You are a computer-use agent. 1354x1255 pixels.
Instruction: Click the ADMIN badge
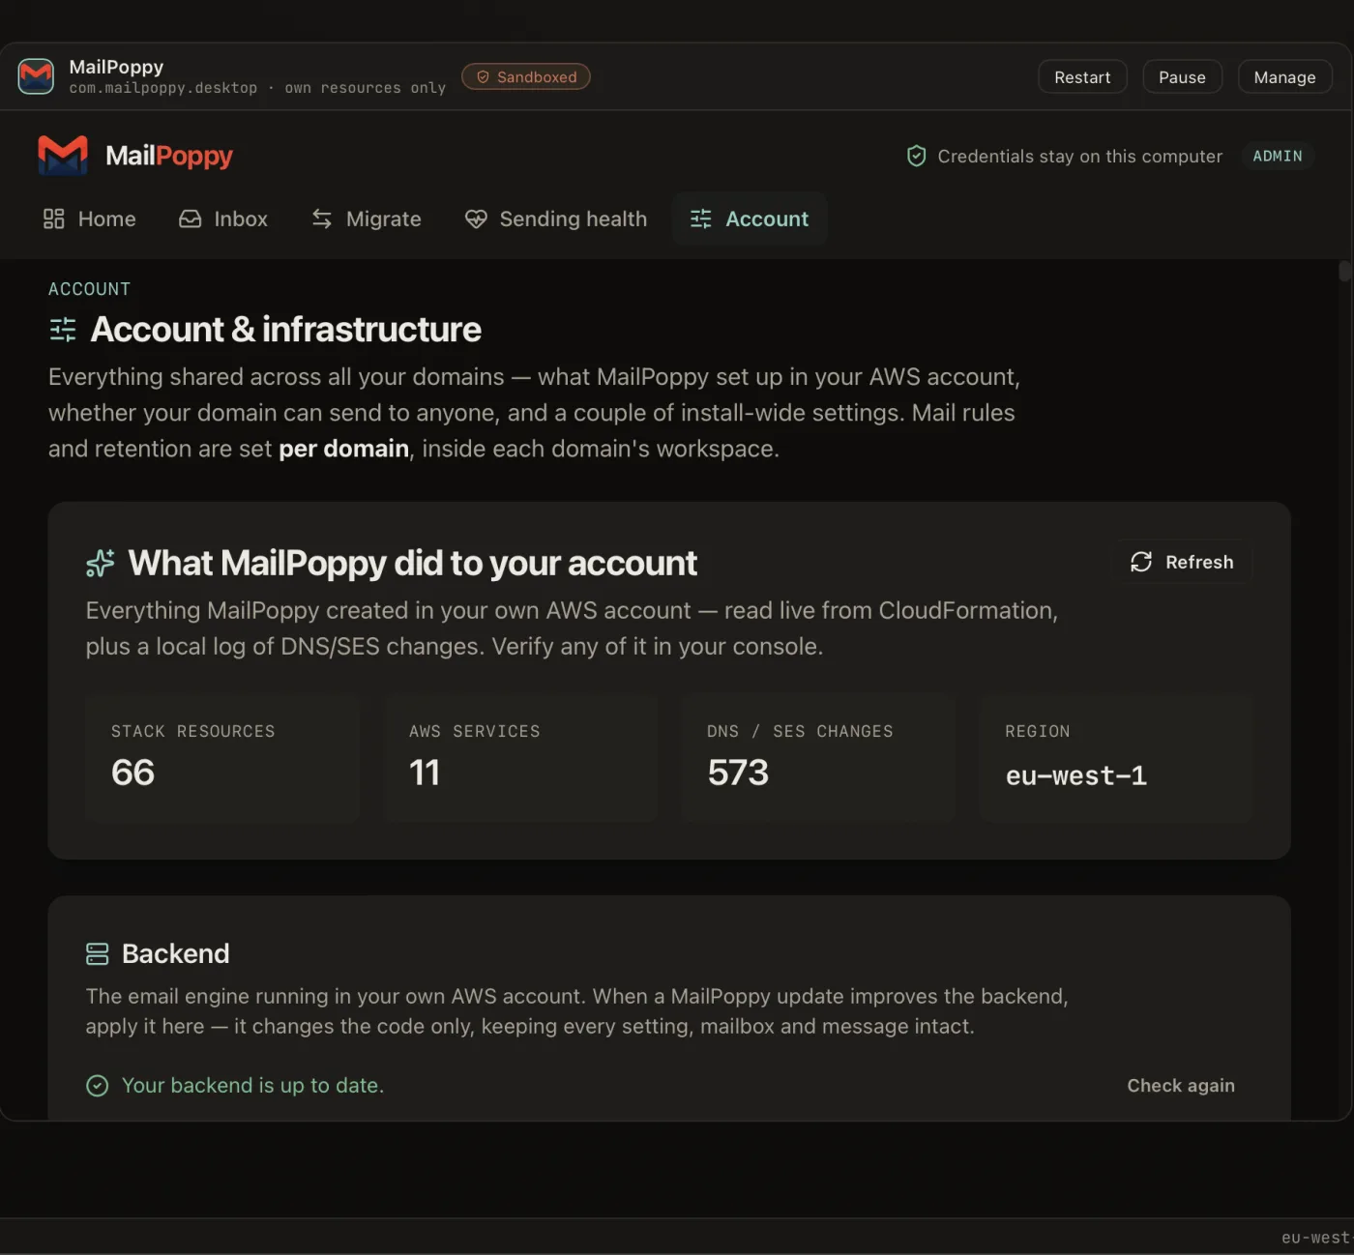pos(1278,156)
